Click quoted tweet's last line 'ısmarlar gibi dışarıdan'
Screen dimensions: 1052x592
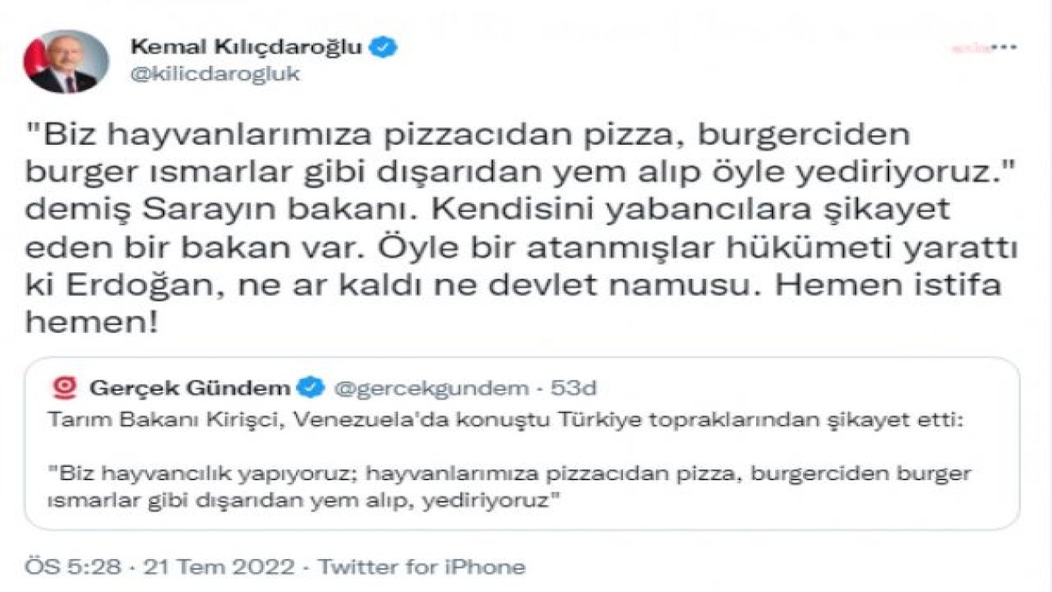pyautogui.click(x=300, y=500)
